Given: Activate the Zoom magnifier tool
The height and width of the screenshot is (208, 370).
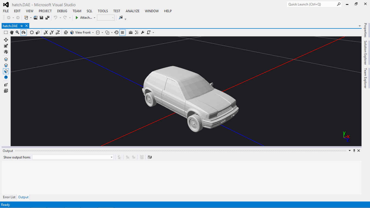Looking at the screenshot, I should pyautogui.click(x=17, y=32).
